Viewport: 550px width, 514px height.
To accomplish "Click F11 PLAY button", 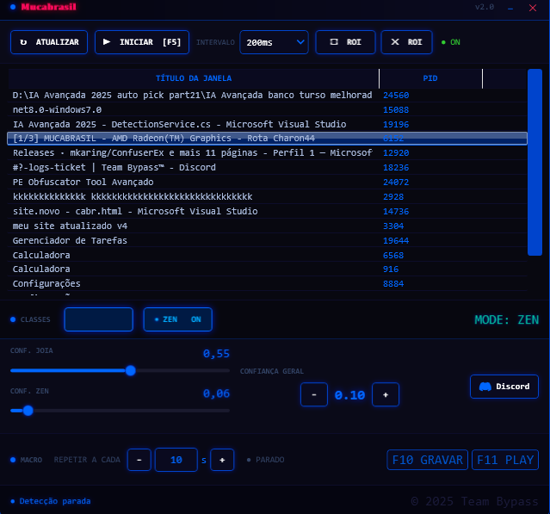I will 505,460.
